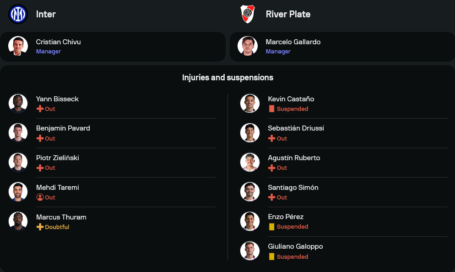
Task: Open Piotr Zieliński's player profile name
Action: click(58, 158)
